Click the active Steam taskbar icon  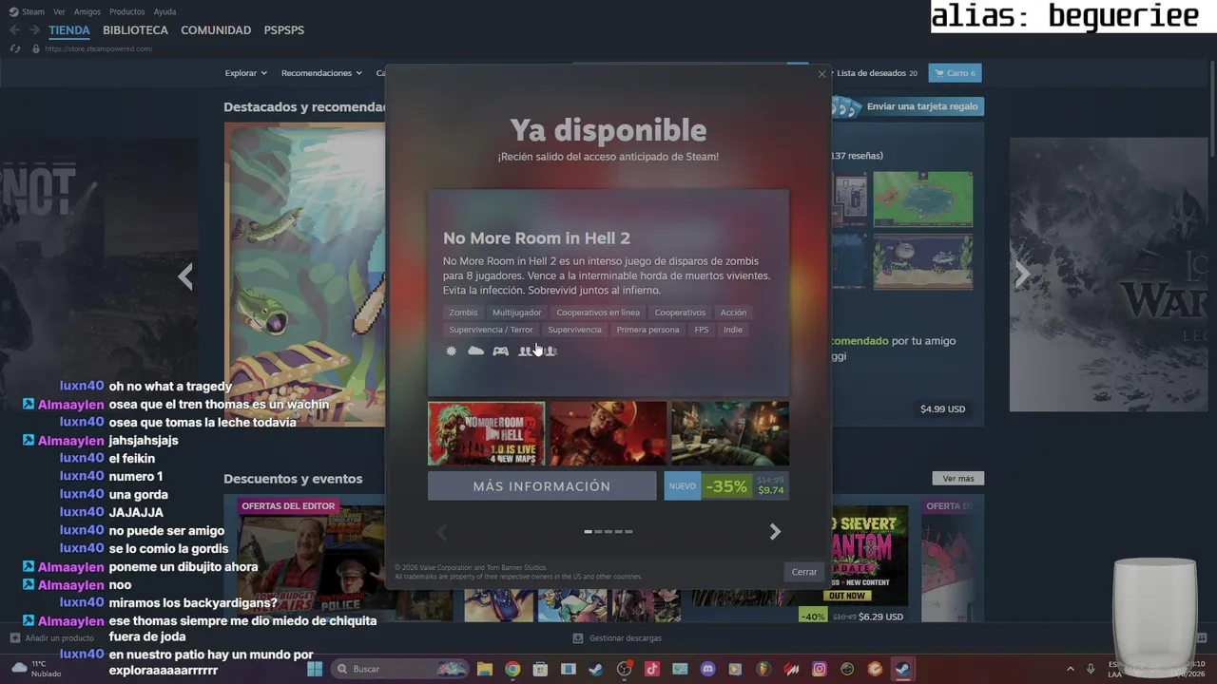(x=902, y=669)
